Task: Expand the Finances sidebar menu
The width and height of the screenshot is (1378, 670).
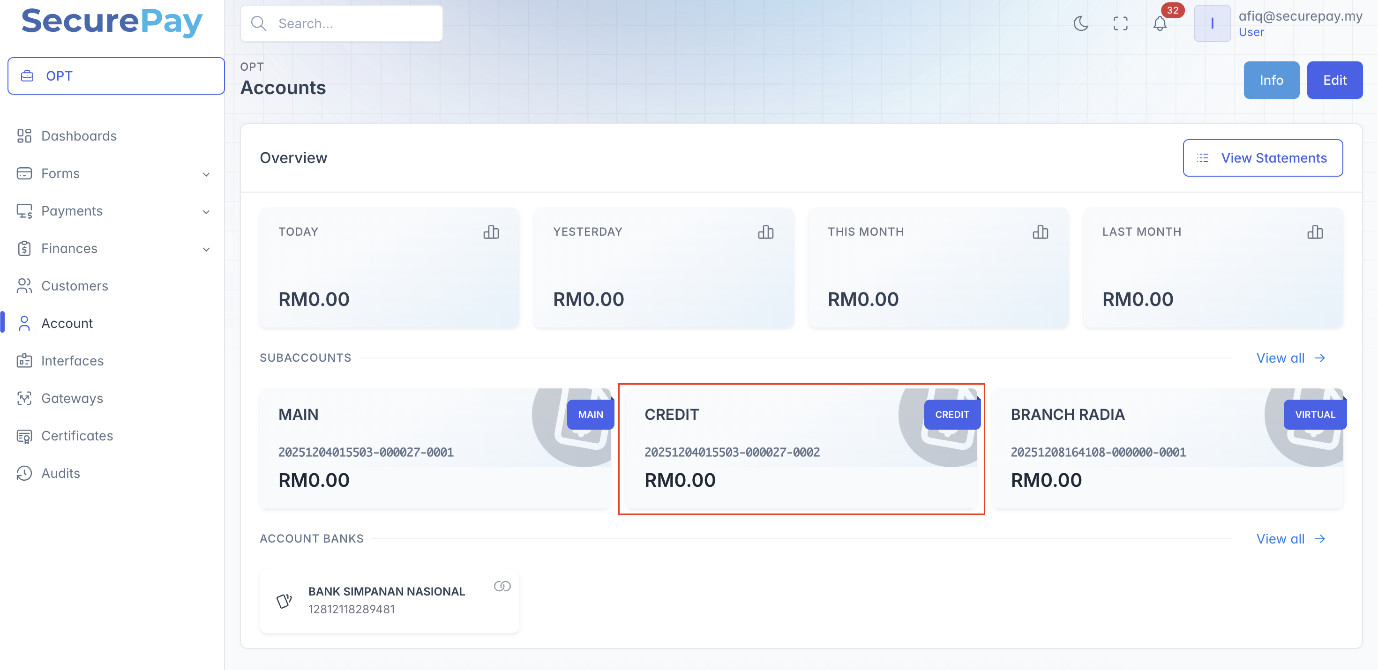Action: [x=114, y=249]
